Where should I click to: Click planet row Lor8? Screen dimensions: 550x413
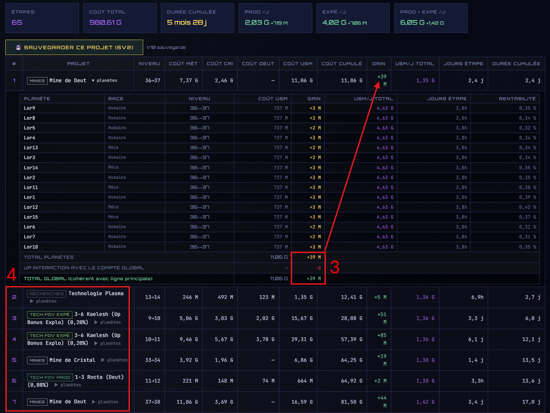279,118
